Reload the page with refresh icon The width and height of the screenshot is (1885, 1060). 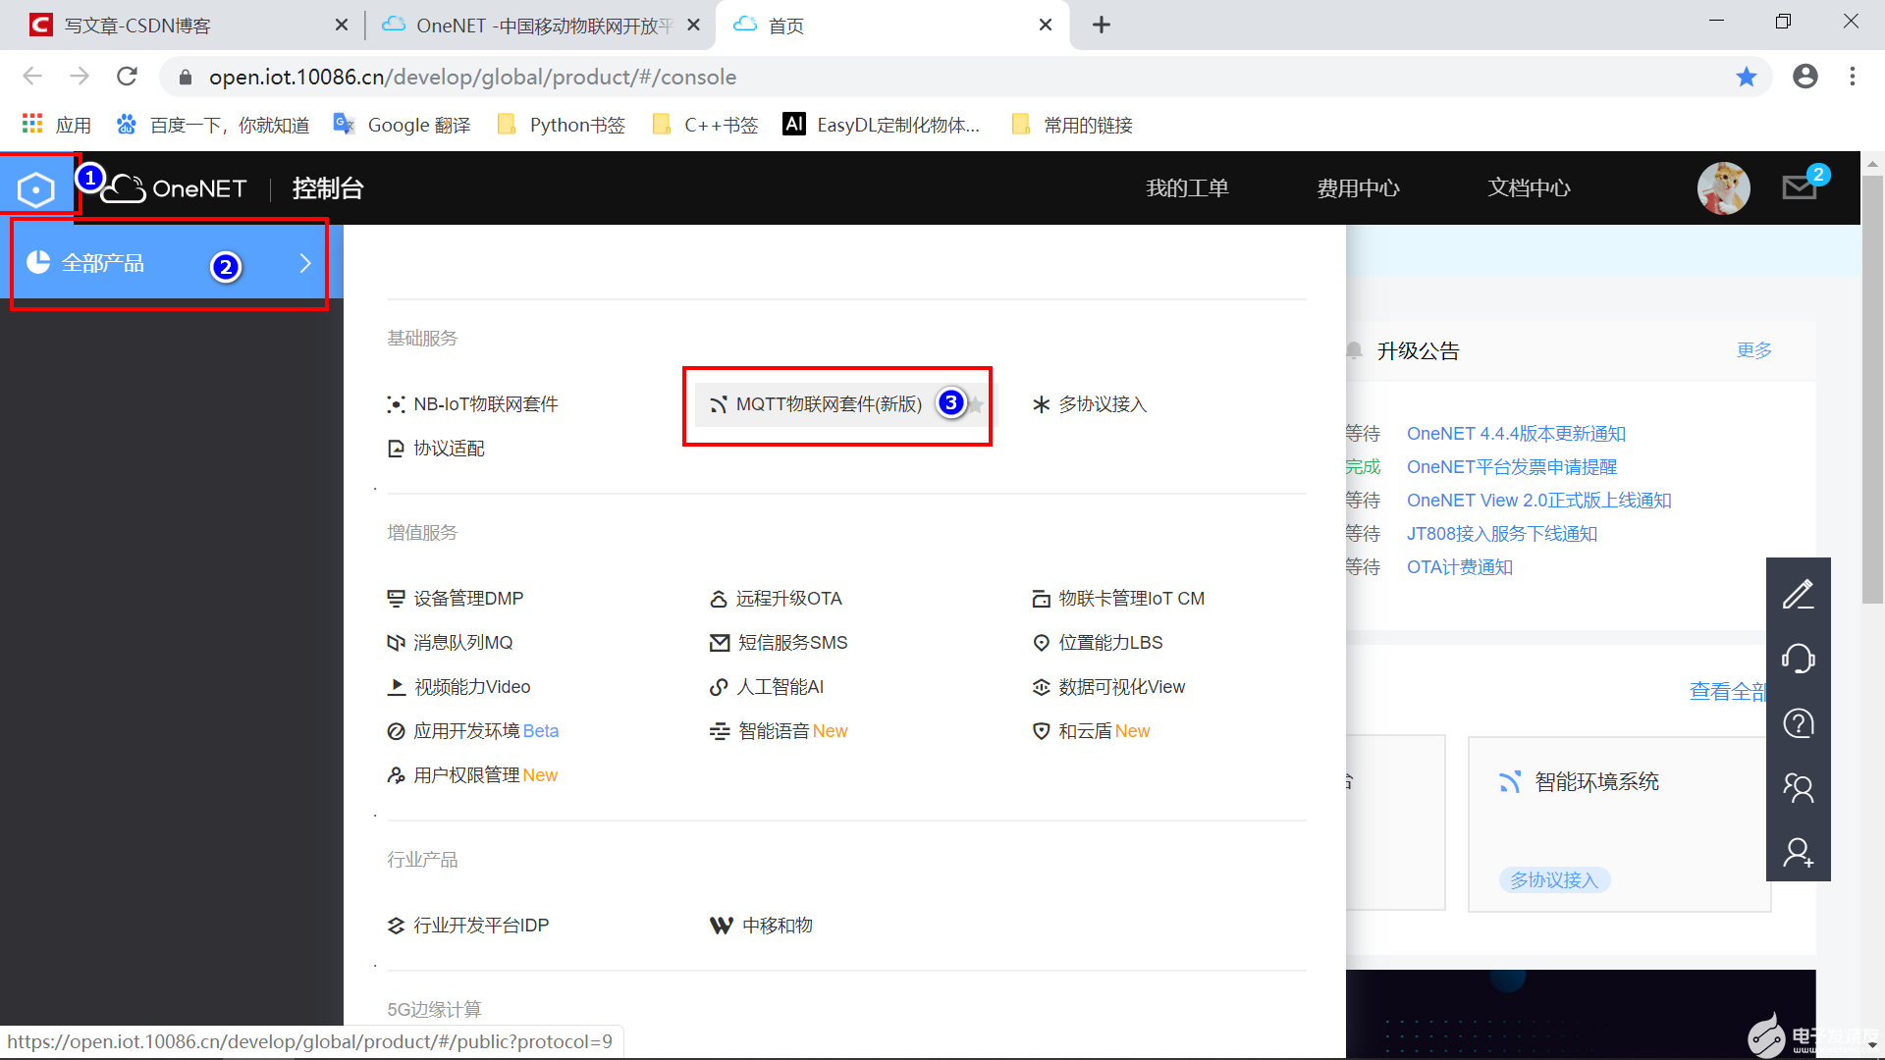point(127,77)
